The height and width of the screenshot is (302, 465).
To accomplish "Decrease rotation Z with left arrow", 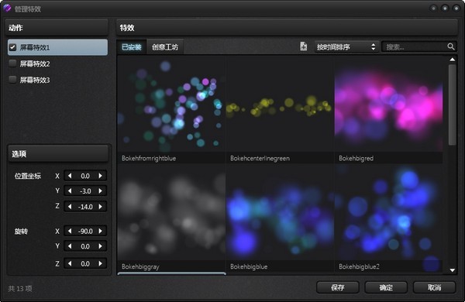I will [x=70, y=263].
